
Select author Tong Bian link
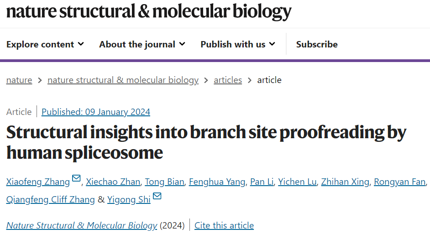[x=164, y=182]
